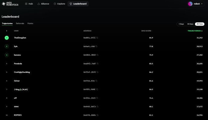Copy Griner's address icon
Viewport: 208px width, 120px height.
click(x=96, y=81)
